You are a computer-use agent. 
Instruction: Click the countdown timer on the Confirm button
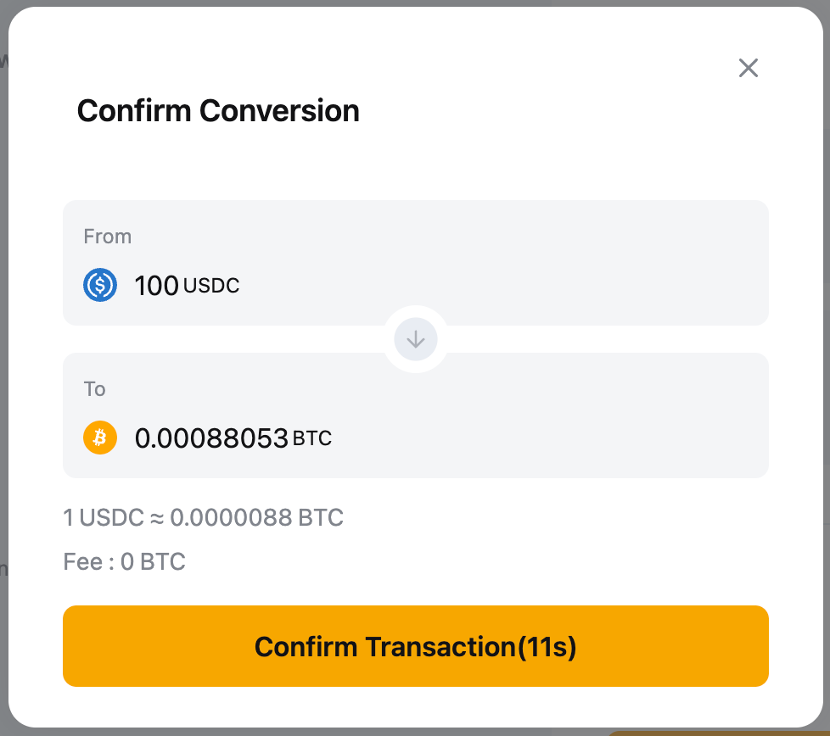tap(548, 647)
